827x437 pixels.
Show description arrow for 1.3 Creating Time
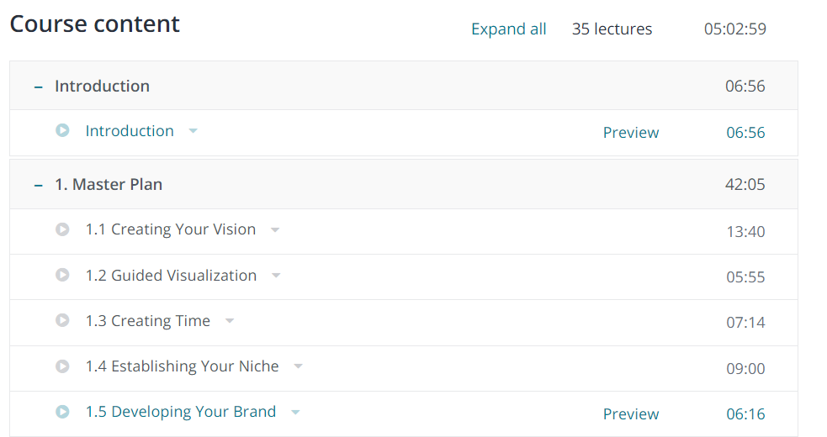tap(230, 321)
